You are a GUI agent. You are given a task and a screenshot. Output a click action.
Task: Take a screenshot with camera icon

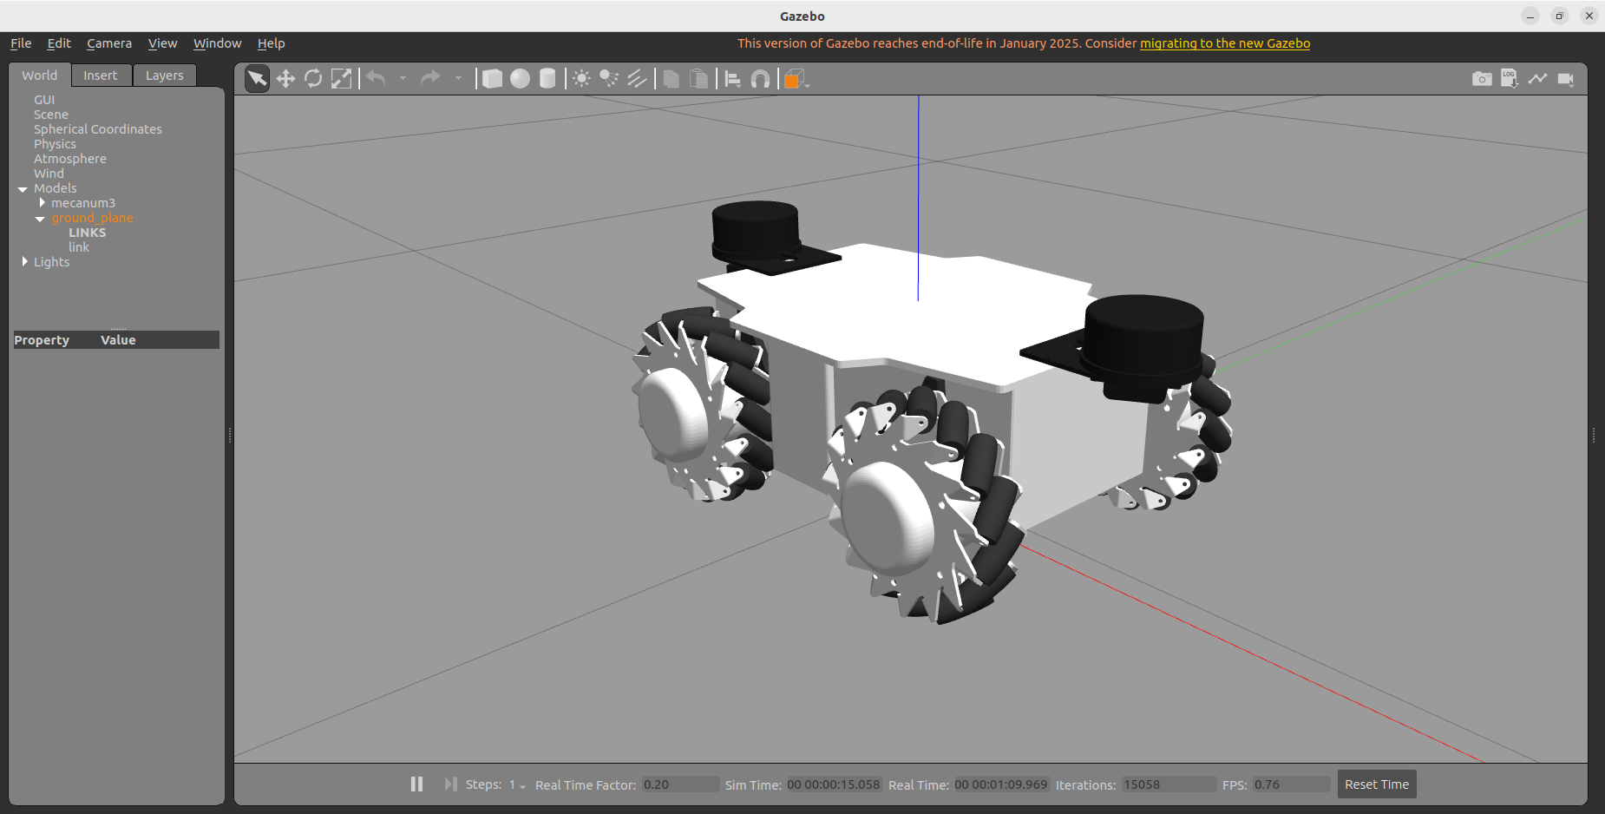(1482, 79)
